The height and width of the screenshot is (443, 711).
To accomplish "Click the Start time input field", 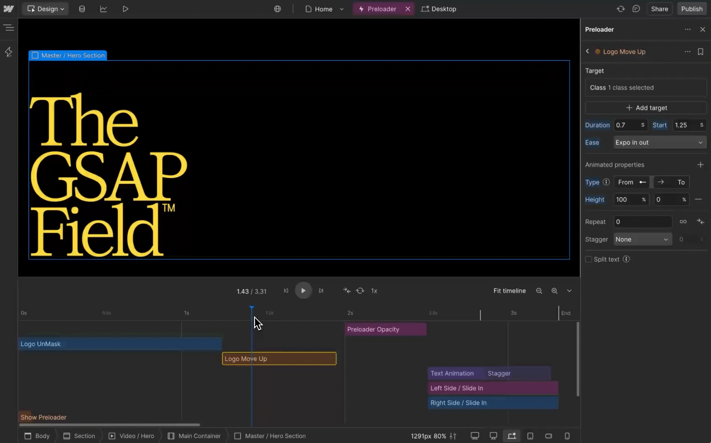I will pyautogui.click(x=689, y=125).
